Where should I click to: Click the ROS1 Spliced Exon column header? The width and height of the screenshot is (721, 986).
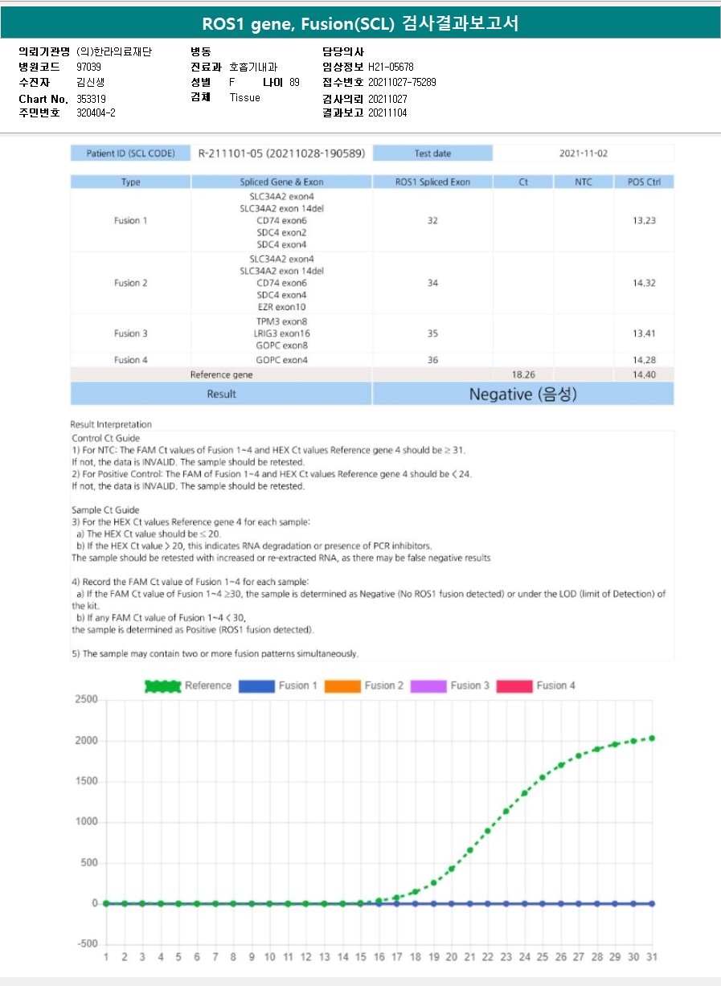[432, 182]
